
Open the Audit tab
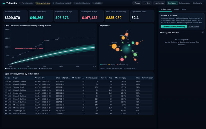tap(184, 9)
